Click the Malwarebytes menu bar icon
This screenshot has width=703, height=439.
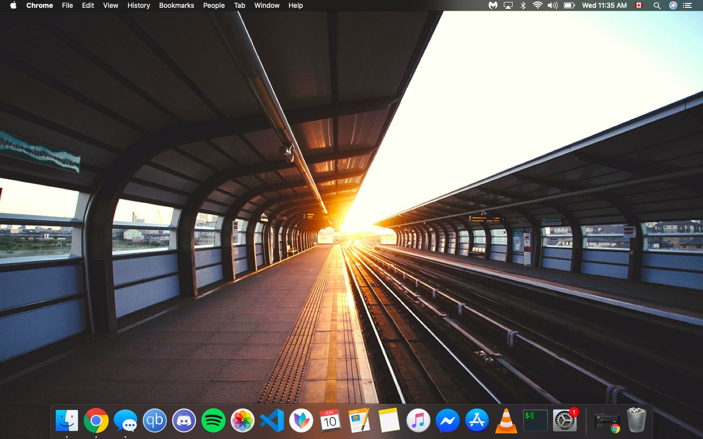coord(493,5)
